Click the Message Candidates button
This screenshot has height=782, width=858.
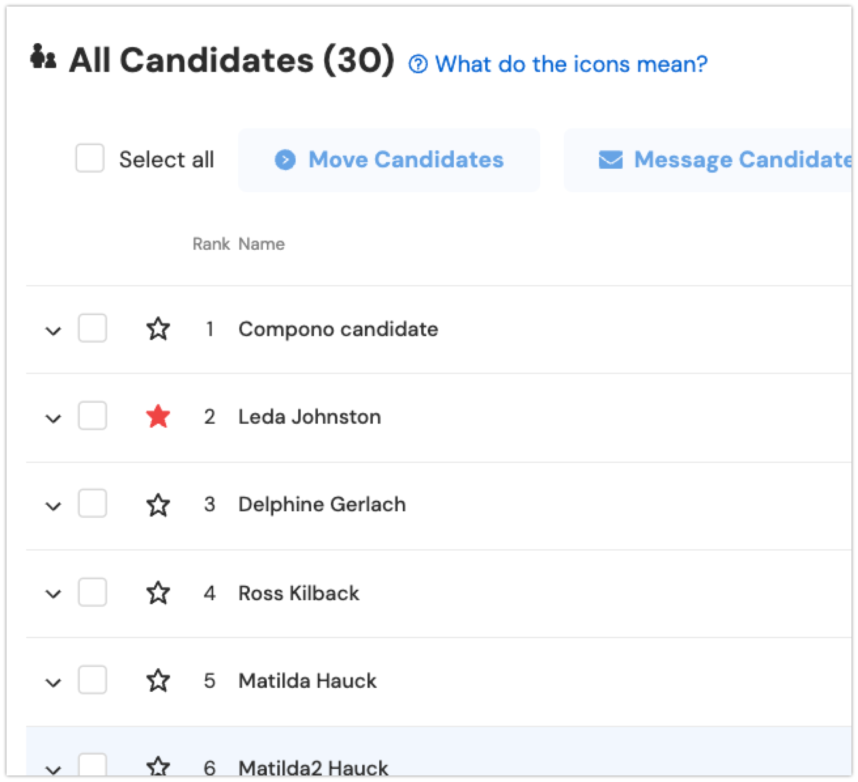tap(708, 160)
